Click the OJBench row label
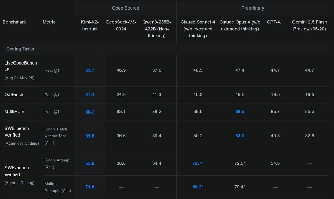 (x=14, y=95)
